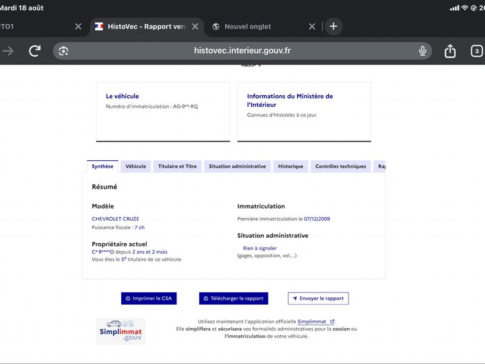Open the Véhicule tab
The image size is (485, 364).
click(x=135, y=166)
